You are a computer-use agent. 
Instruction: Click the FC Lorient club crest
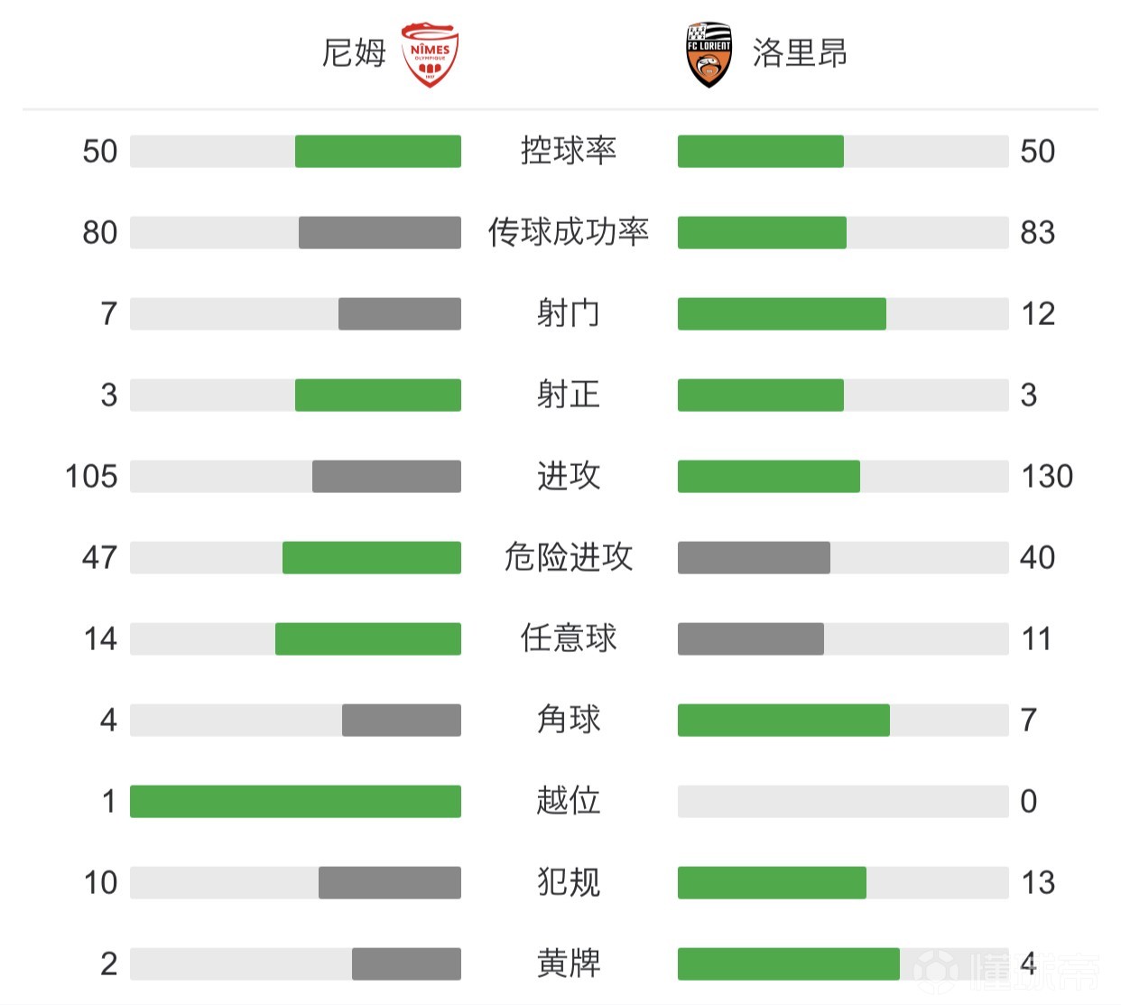coord(709,54)
